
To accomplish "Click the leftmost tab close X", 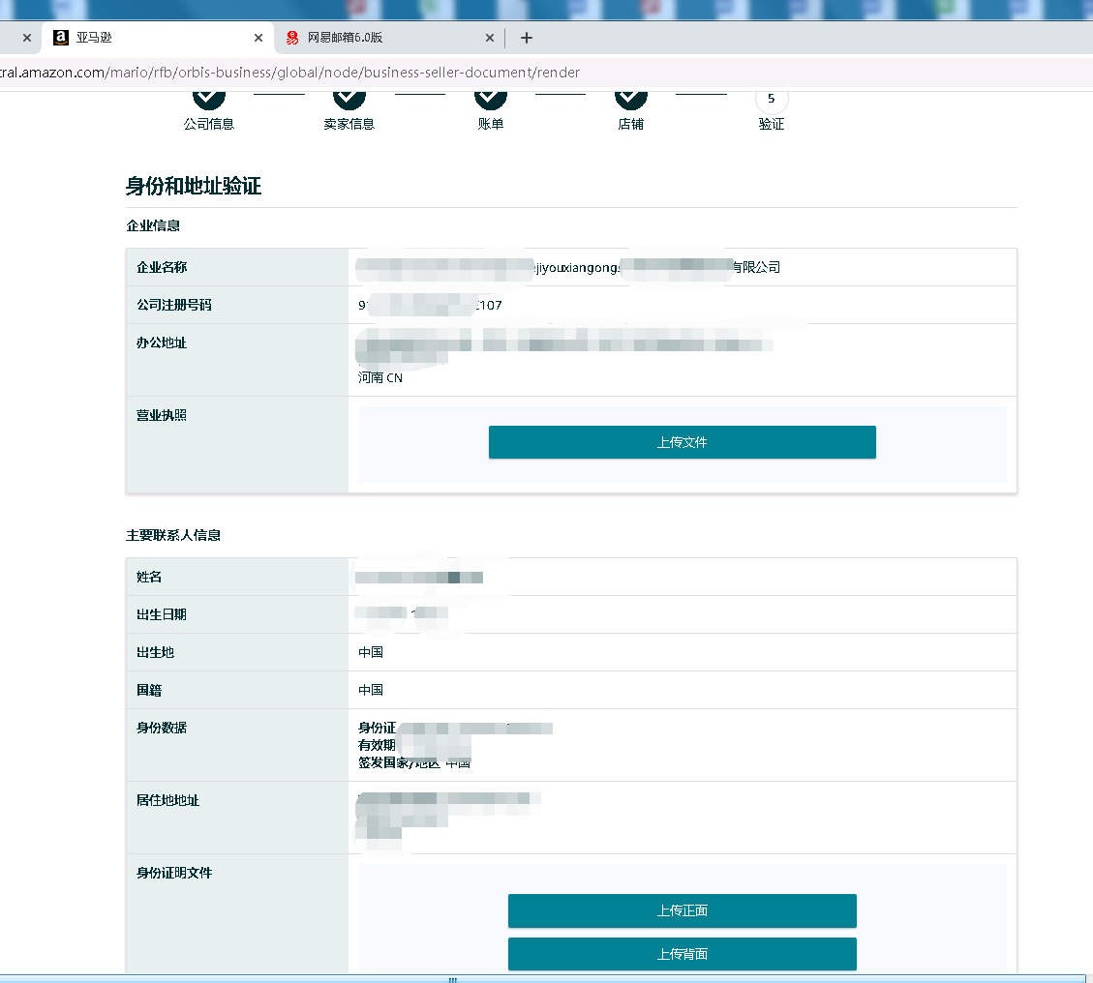I will click(26, 38).
